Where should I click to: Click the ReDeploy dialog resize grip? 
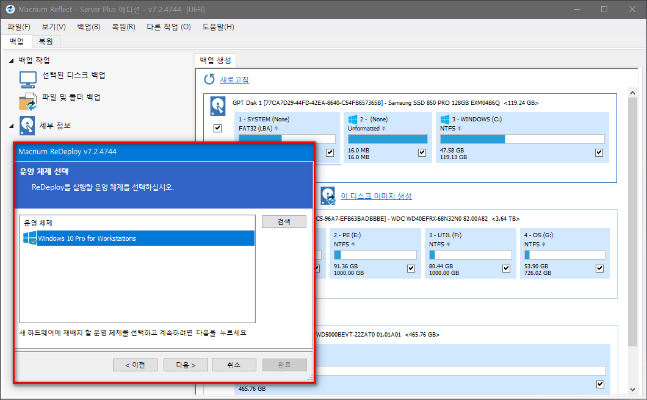point(310,377)
